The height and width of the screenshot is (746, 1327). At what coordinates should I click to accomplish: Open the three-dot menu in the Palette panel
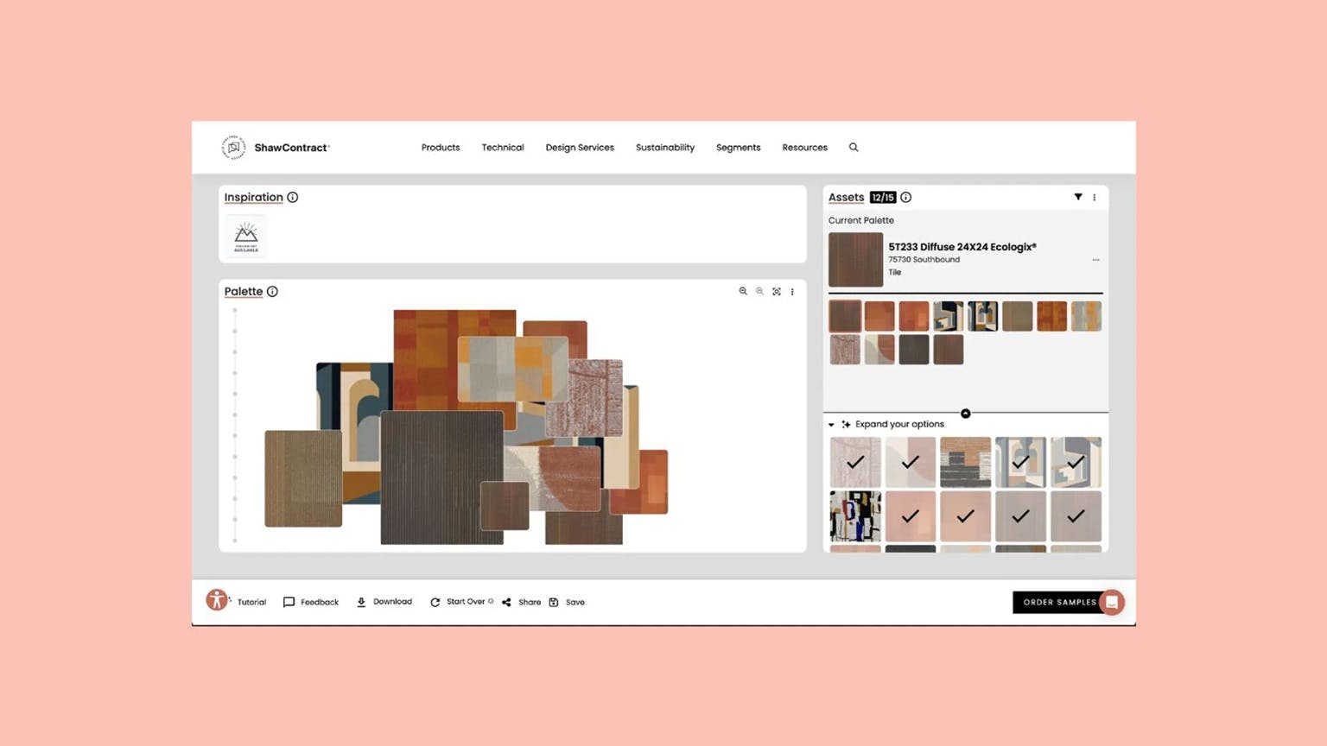[792, 291]
